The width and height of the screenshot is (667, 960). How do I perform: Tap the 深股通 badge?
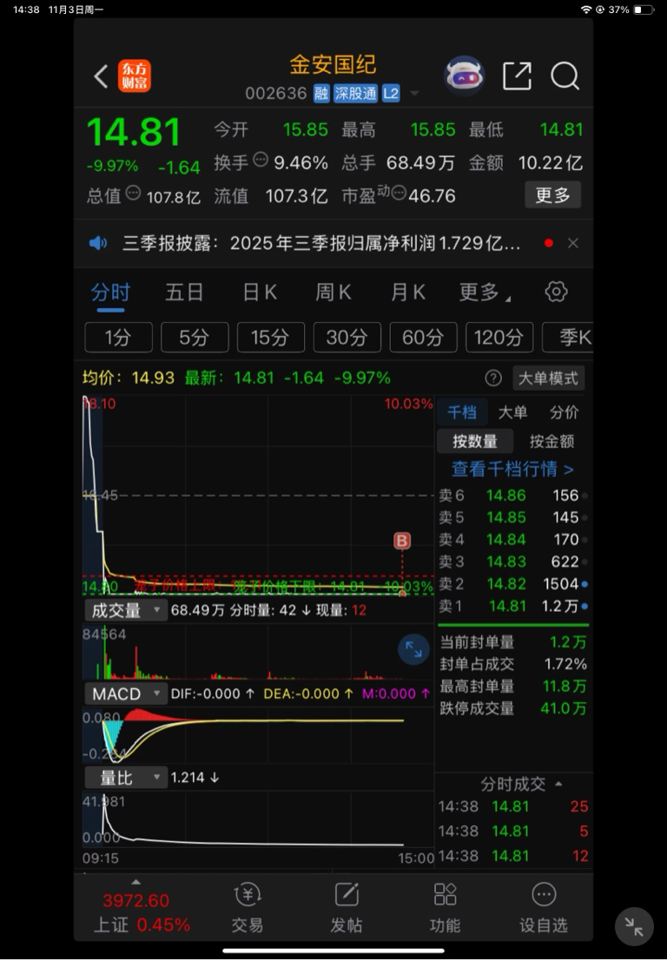[x=355, y=93]
